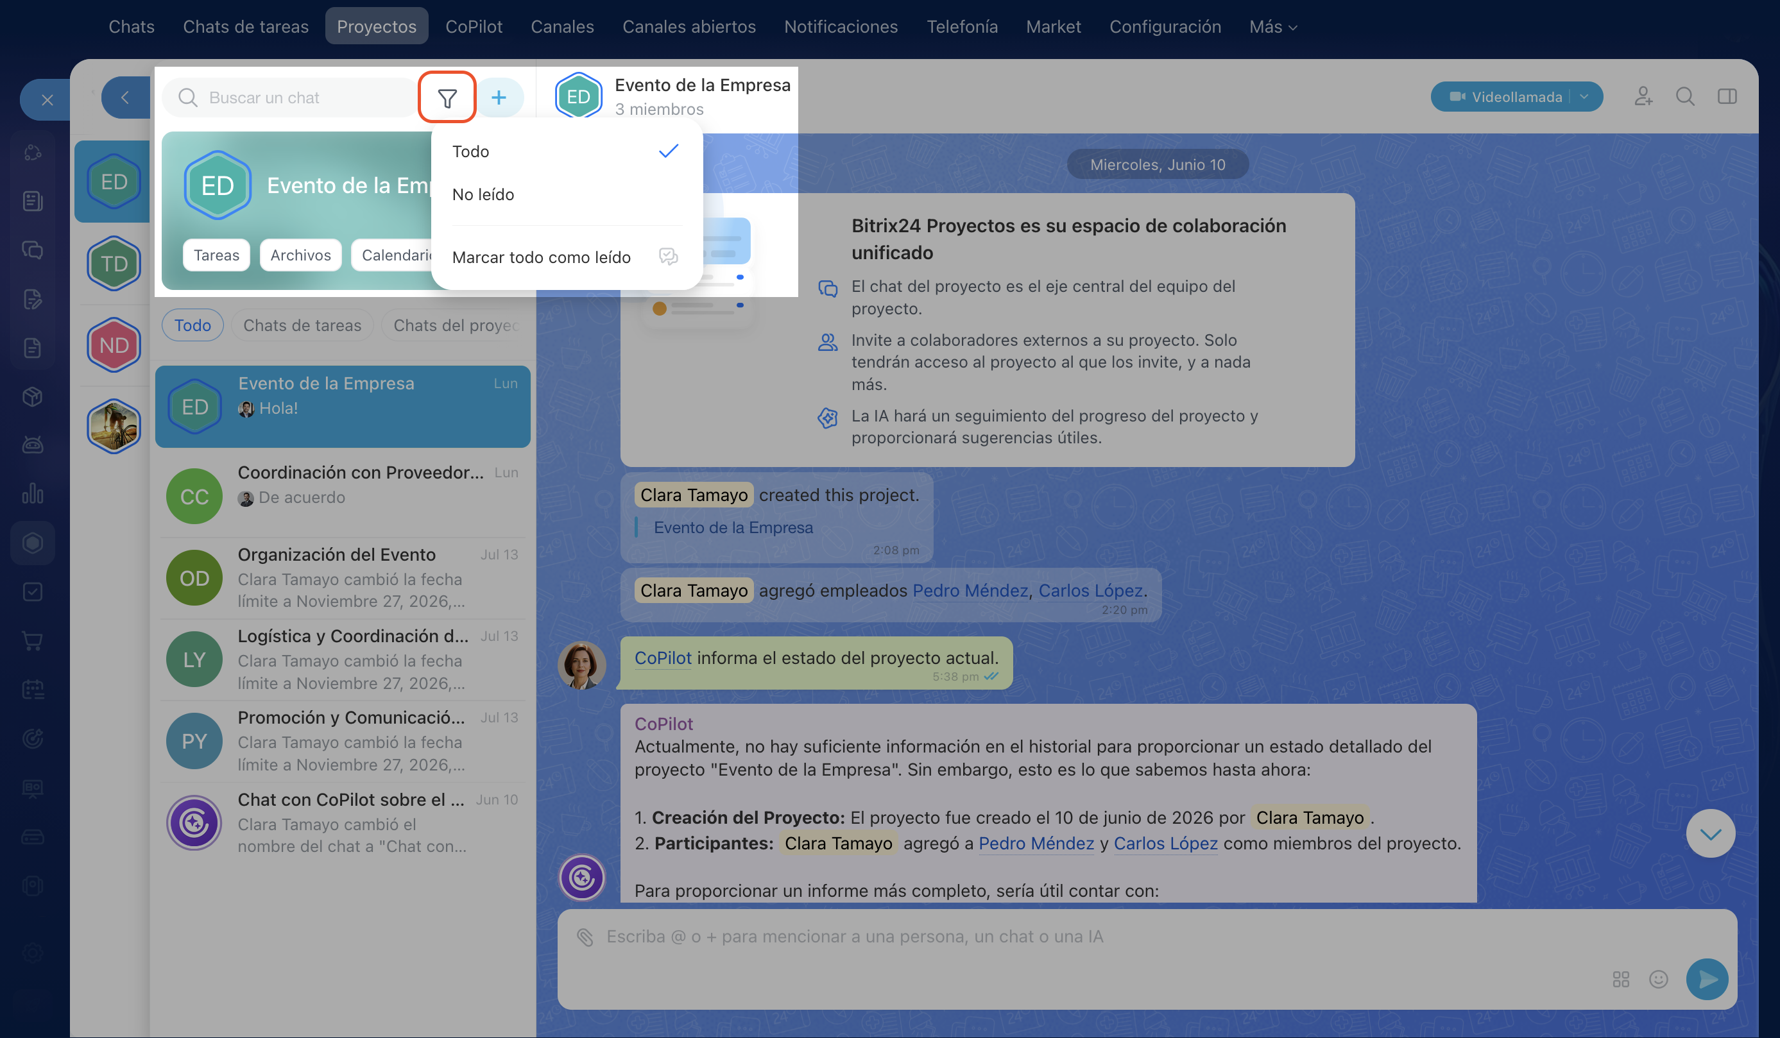Send message with the blue arrow button

[1707, 979]
